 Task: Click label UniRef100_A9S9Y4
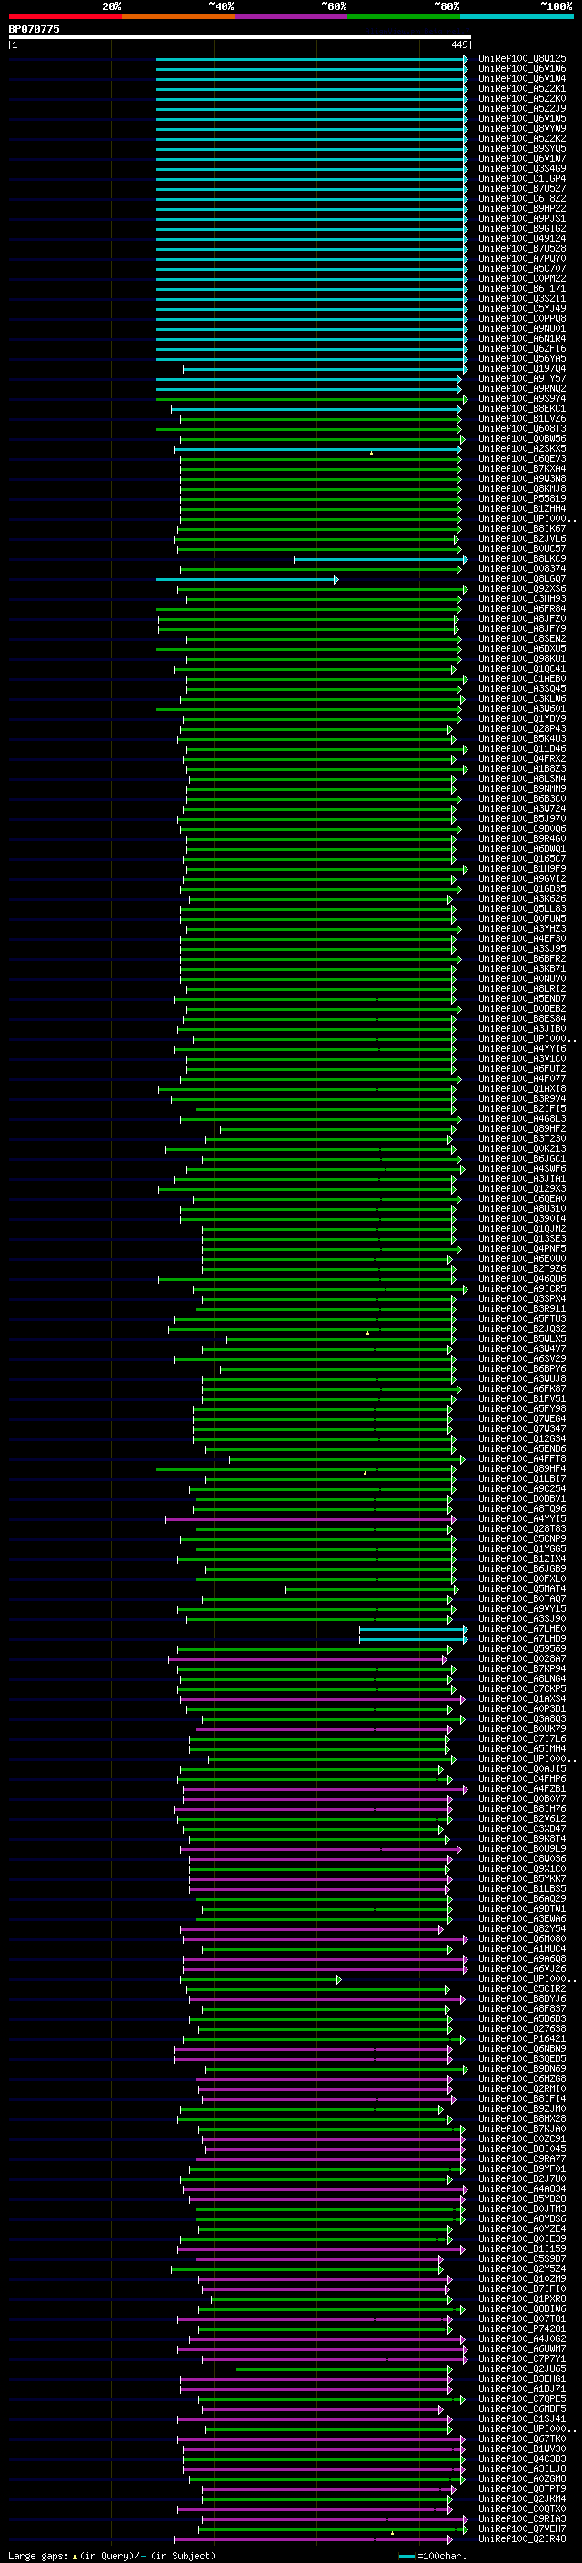coord(522,398)
